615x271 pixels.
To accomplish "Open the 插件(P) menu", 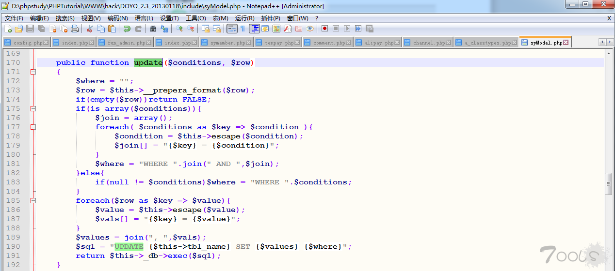I will (x=271, y=18).
